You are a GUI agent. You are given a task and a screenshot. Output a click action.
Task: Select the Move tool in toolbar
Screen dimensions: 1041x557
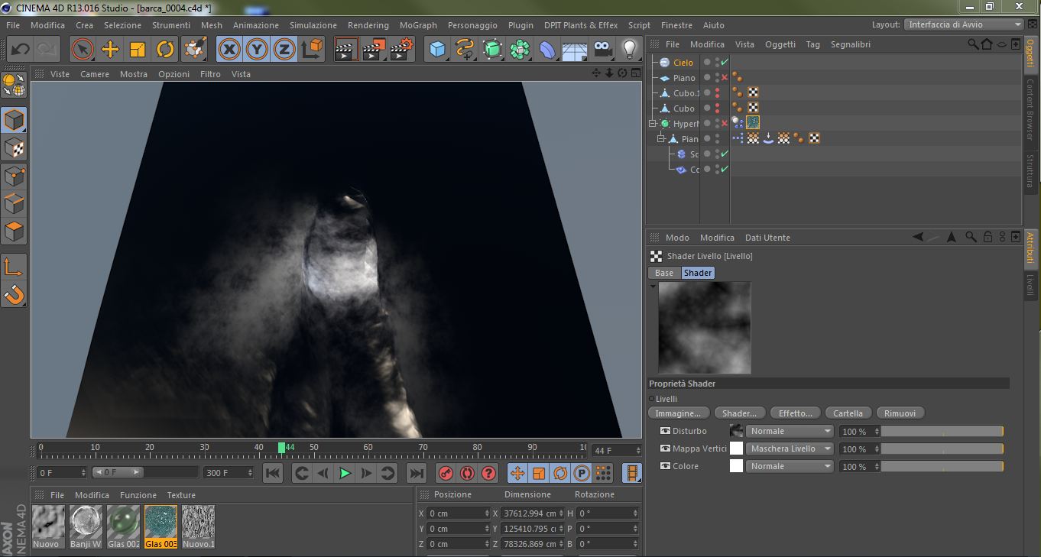tap(110, 50)
